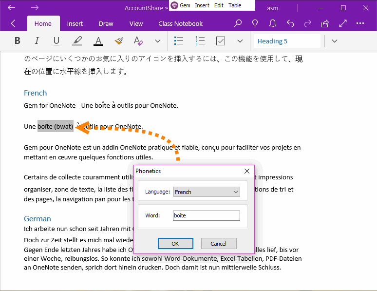Open the Tell Me lightbulb
The height and width of the screenshot is (291, 377).
point(255,23)
